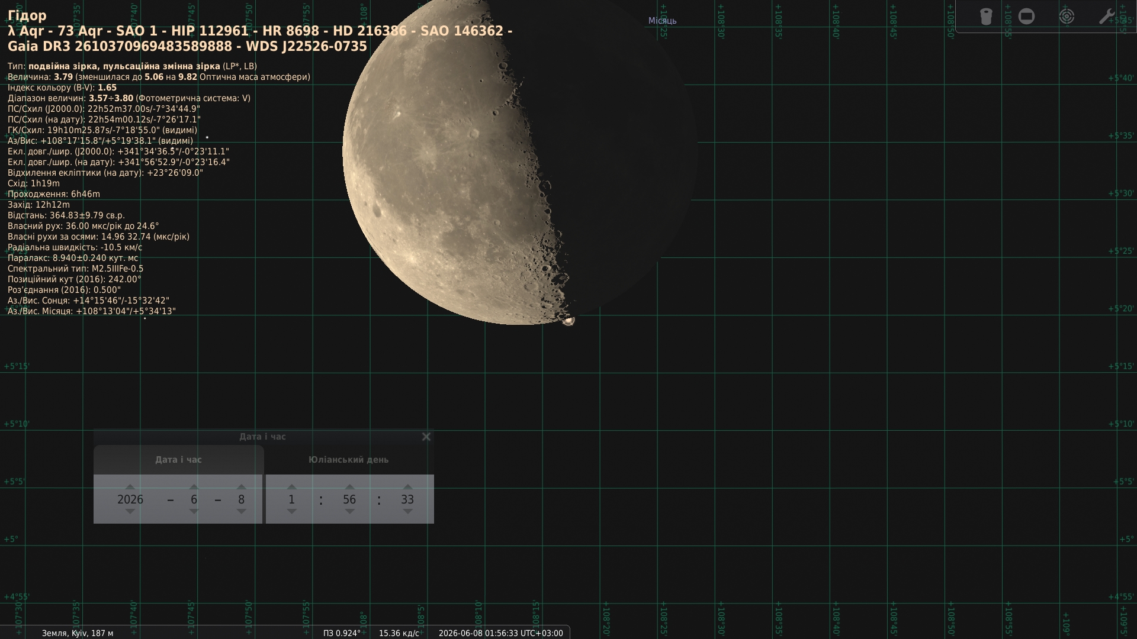Click the Схід: 1h19m info line
Viewport: 1137px width, 639px height.
click(x=34, y=183)
